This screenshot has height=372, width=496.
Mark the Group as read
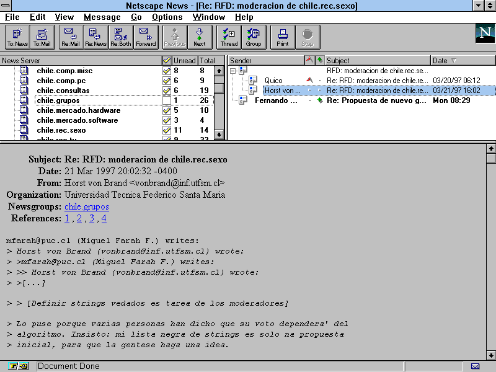(x=254, y=37)
